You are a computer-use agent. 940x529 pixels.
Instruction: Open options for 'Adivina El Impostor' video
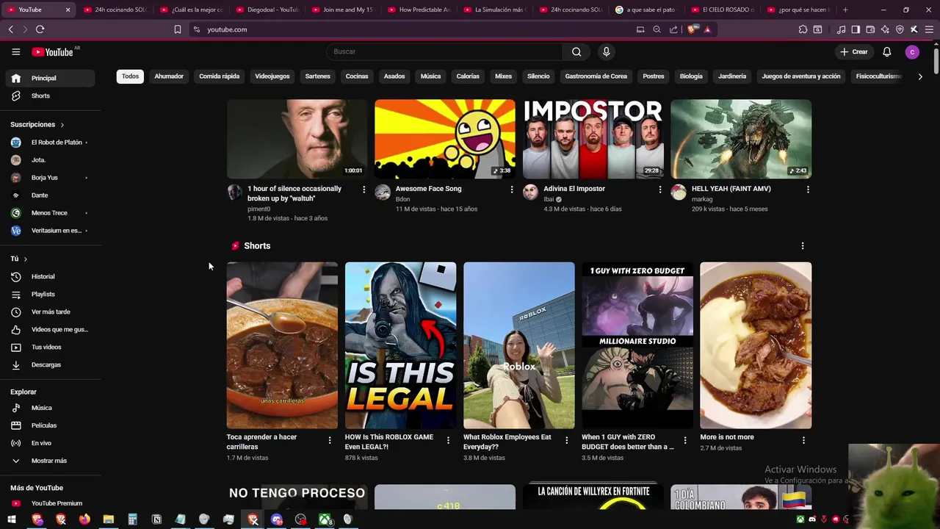pyautogui.click(x=659, y=190)
